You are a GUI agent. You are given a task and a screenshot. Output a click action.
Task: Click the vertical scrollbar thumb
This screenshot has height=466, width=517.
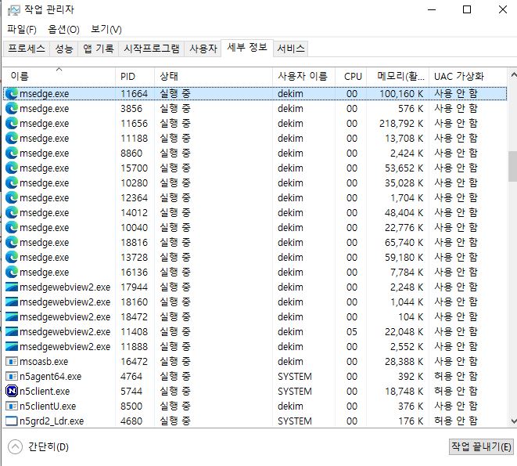pos(513,166)
